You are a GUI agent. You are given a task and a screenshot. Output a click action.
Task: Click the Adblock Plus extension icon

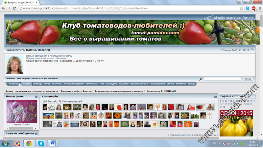(x=253, y=8)
